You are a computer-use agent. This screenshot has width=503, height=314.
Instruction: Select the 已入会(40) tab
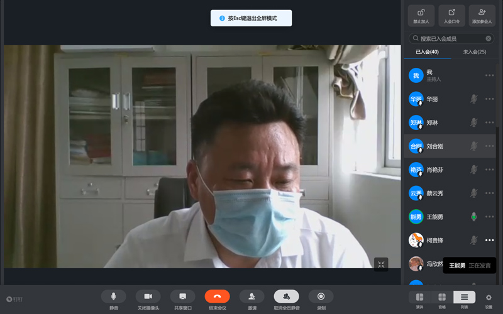click(x=427, y=52)
